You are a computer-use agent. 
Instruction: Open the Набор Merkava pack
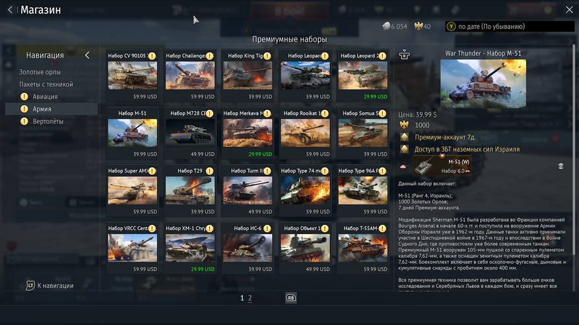pyautogui.click(x=248, y=133)
